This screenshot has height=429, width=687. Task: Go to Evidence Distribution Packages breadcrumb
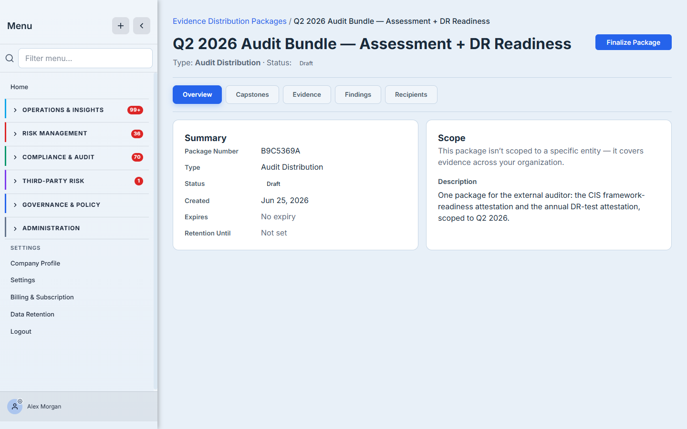229,21
